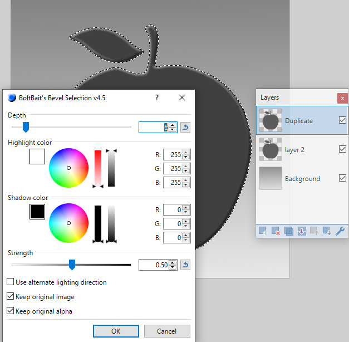Pick a hue on Shadow color wheel

(x=69, y=223)
